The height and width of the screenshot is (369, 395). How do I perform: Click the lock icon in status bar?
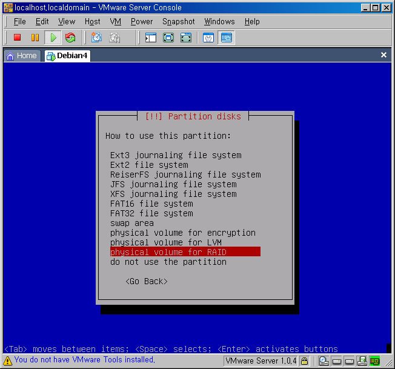[x=305, y=361]
